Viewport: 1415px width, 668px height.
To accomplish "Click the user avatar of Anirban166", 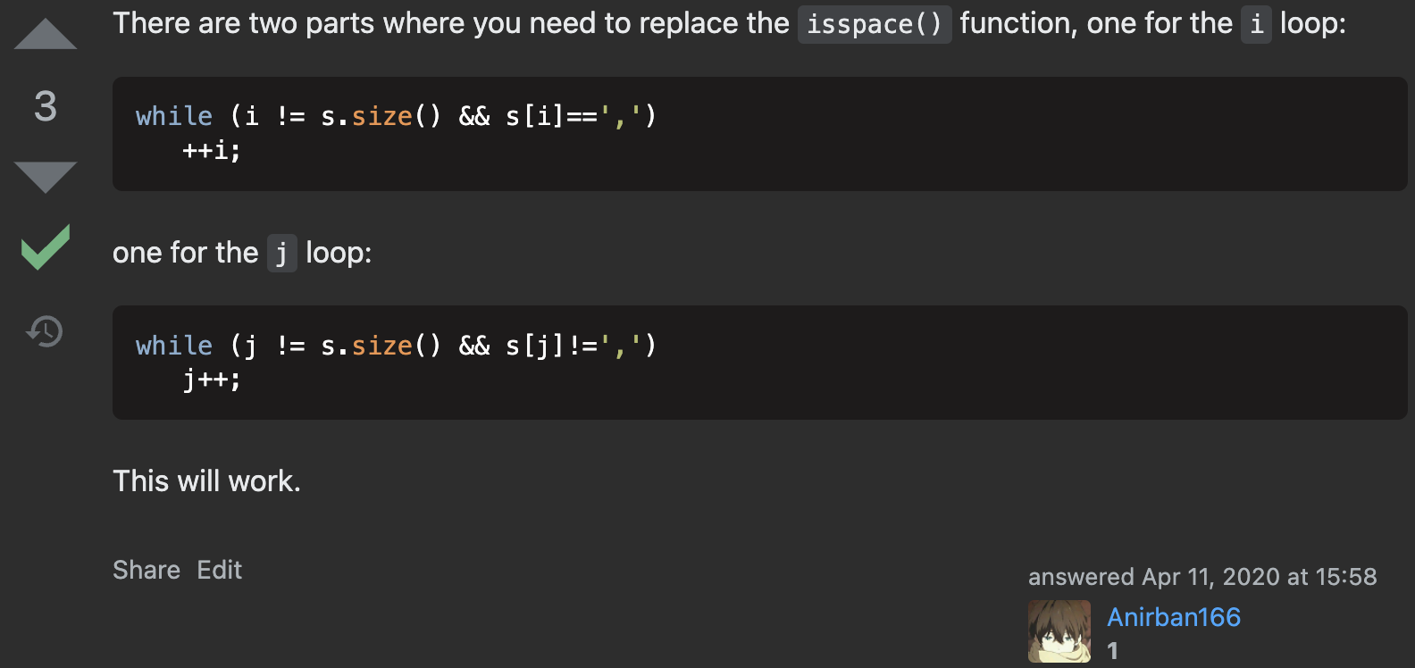I will click(x=1059, y=630).
